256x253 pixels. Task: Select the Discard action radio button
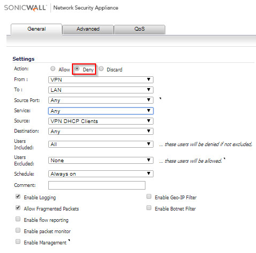coord(101,69)
